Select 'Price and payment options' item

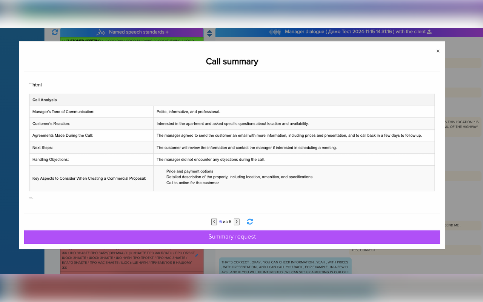pyautogui.click(x=190, y=171)
